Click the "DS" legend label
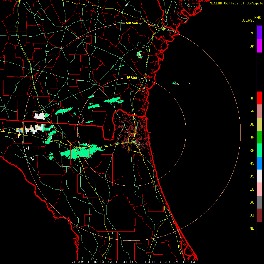 pos(252,176)
